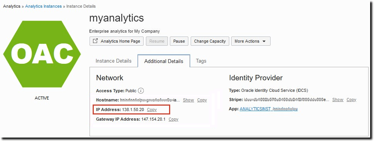This screenshot has width=374, height=141.
Task: Open the ANALYTICSINST App link
Action: tap(269, 109)
